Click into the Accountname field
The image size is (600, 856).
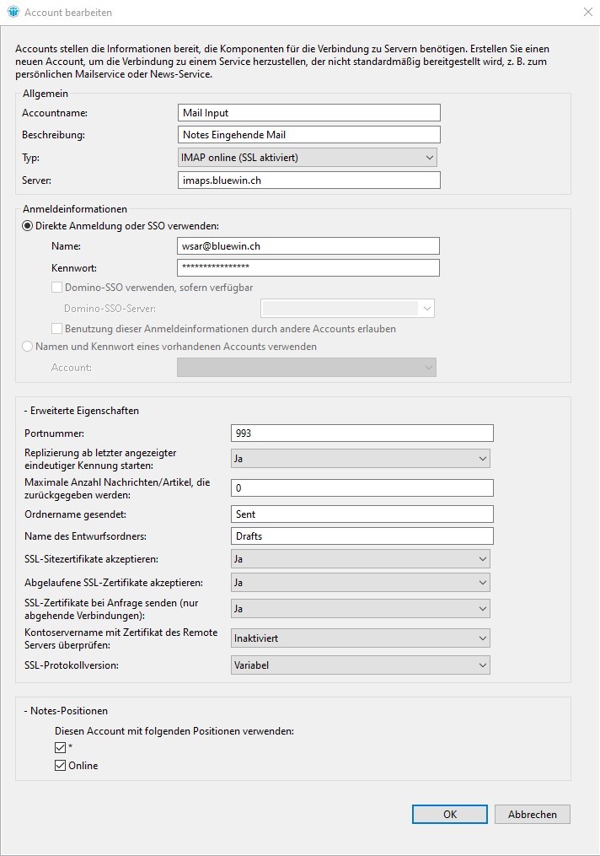[x=308, y=113]
